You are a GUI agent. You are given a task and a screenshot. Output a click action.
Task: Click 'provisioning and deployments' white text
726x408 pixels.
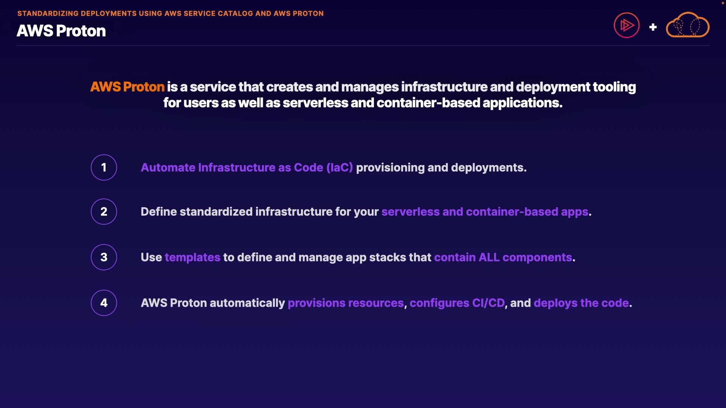coord(441,167)
